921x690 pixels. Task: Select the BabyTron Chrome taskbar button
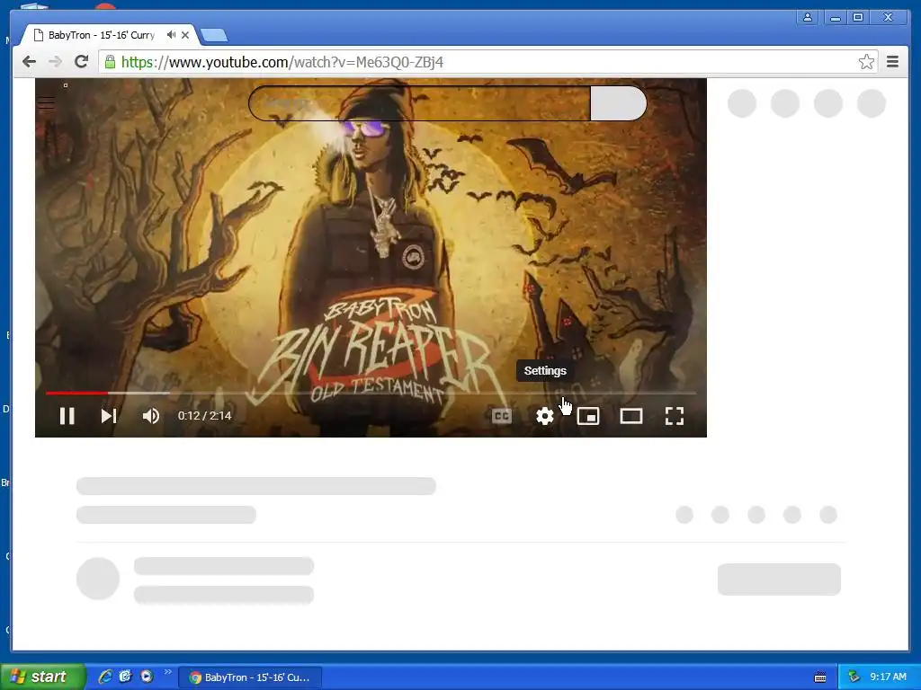click(250, 677)
